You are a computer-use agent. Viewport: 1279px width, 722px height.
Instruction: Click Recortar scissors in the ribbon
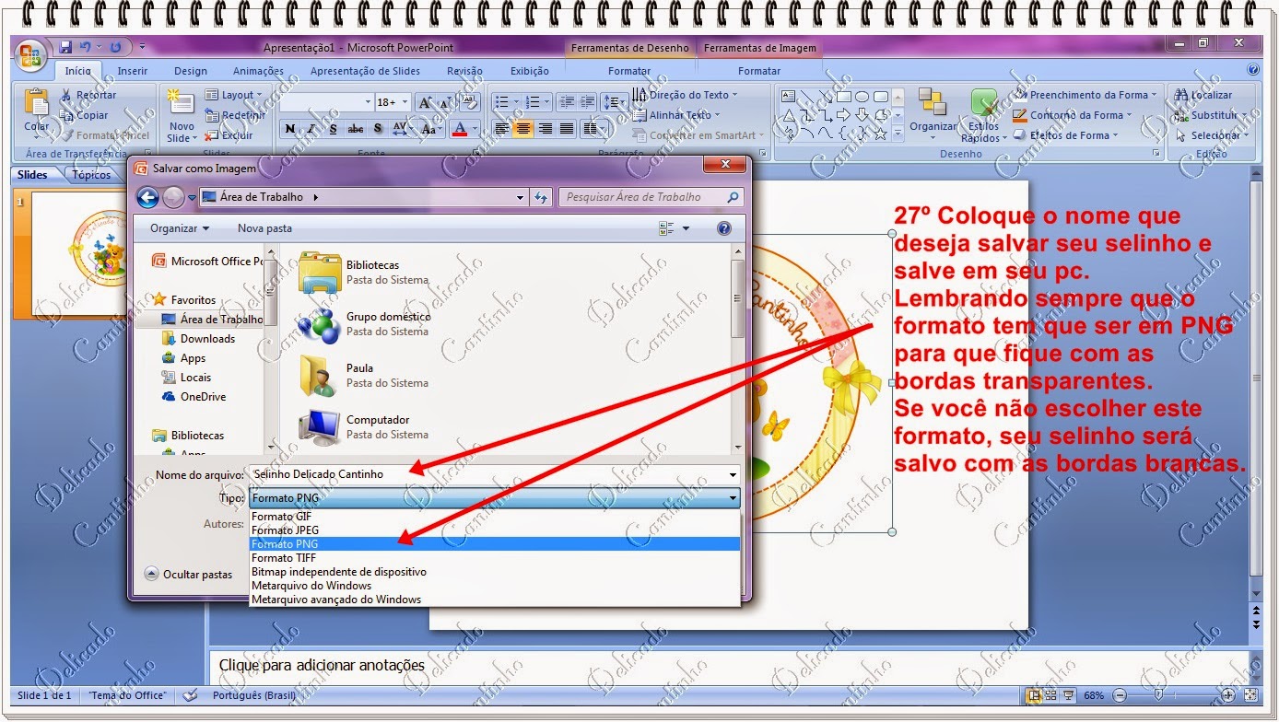[x=88, y=95]
